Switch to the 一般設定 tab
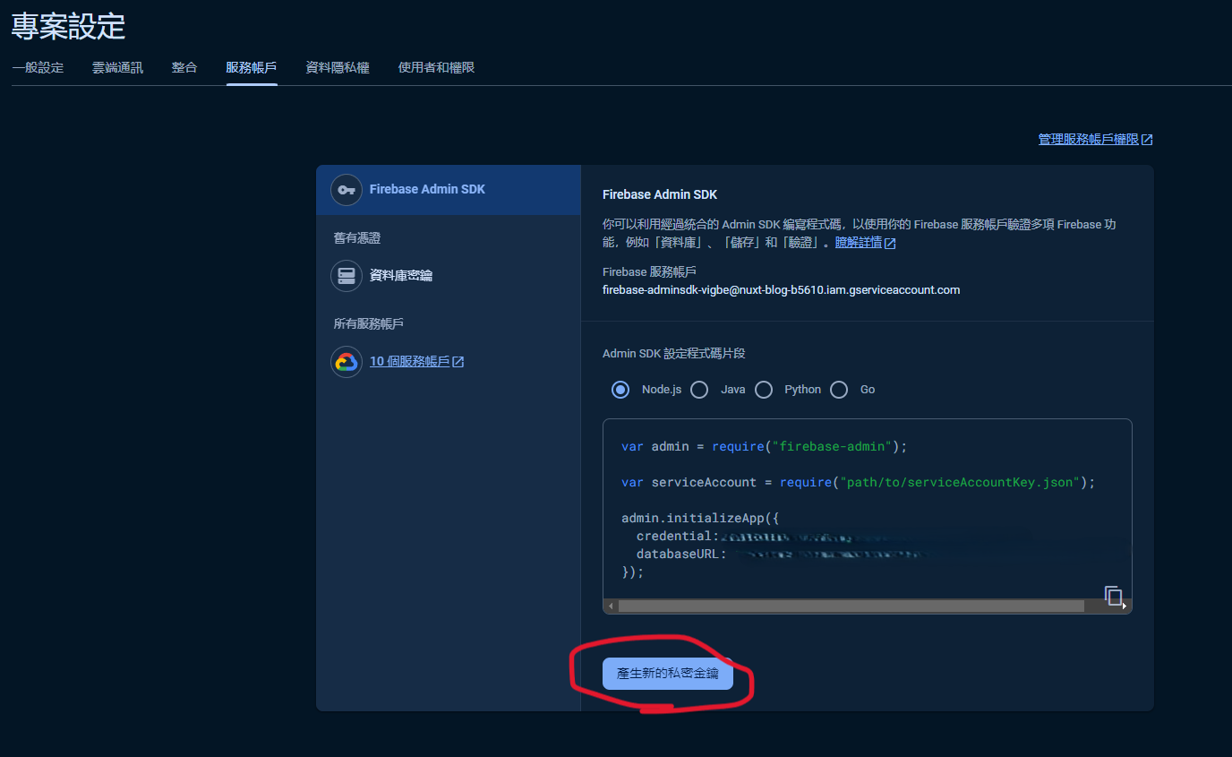 (38, 67)
